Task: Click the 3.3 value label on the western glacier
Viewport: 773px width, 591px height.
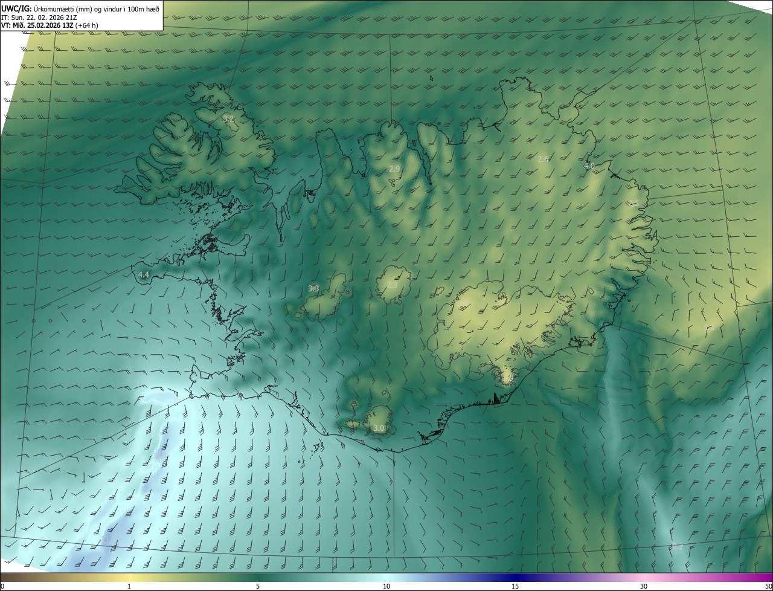Action: 313,289
